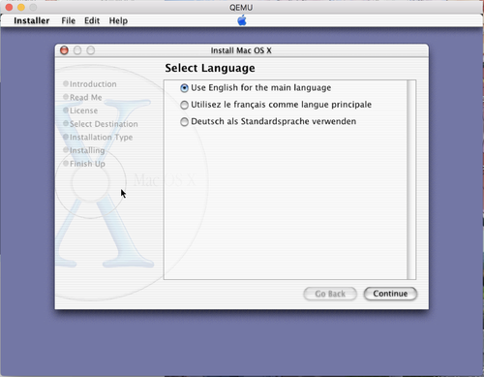484x377 pixels.
Task: Pick Deutsch als Standardsprache radio option
Action: point(184,121)
